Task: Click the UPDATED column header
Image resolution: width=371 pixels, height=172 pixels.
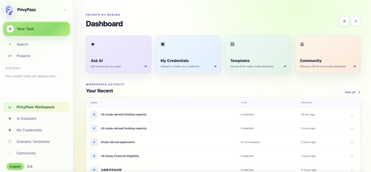Action: 306,102
